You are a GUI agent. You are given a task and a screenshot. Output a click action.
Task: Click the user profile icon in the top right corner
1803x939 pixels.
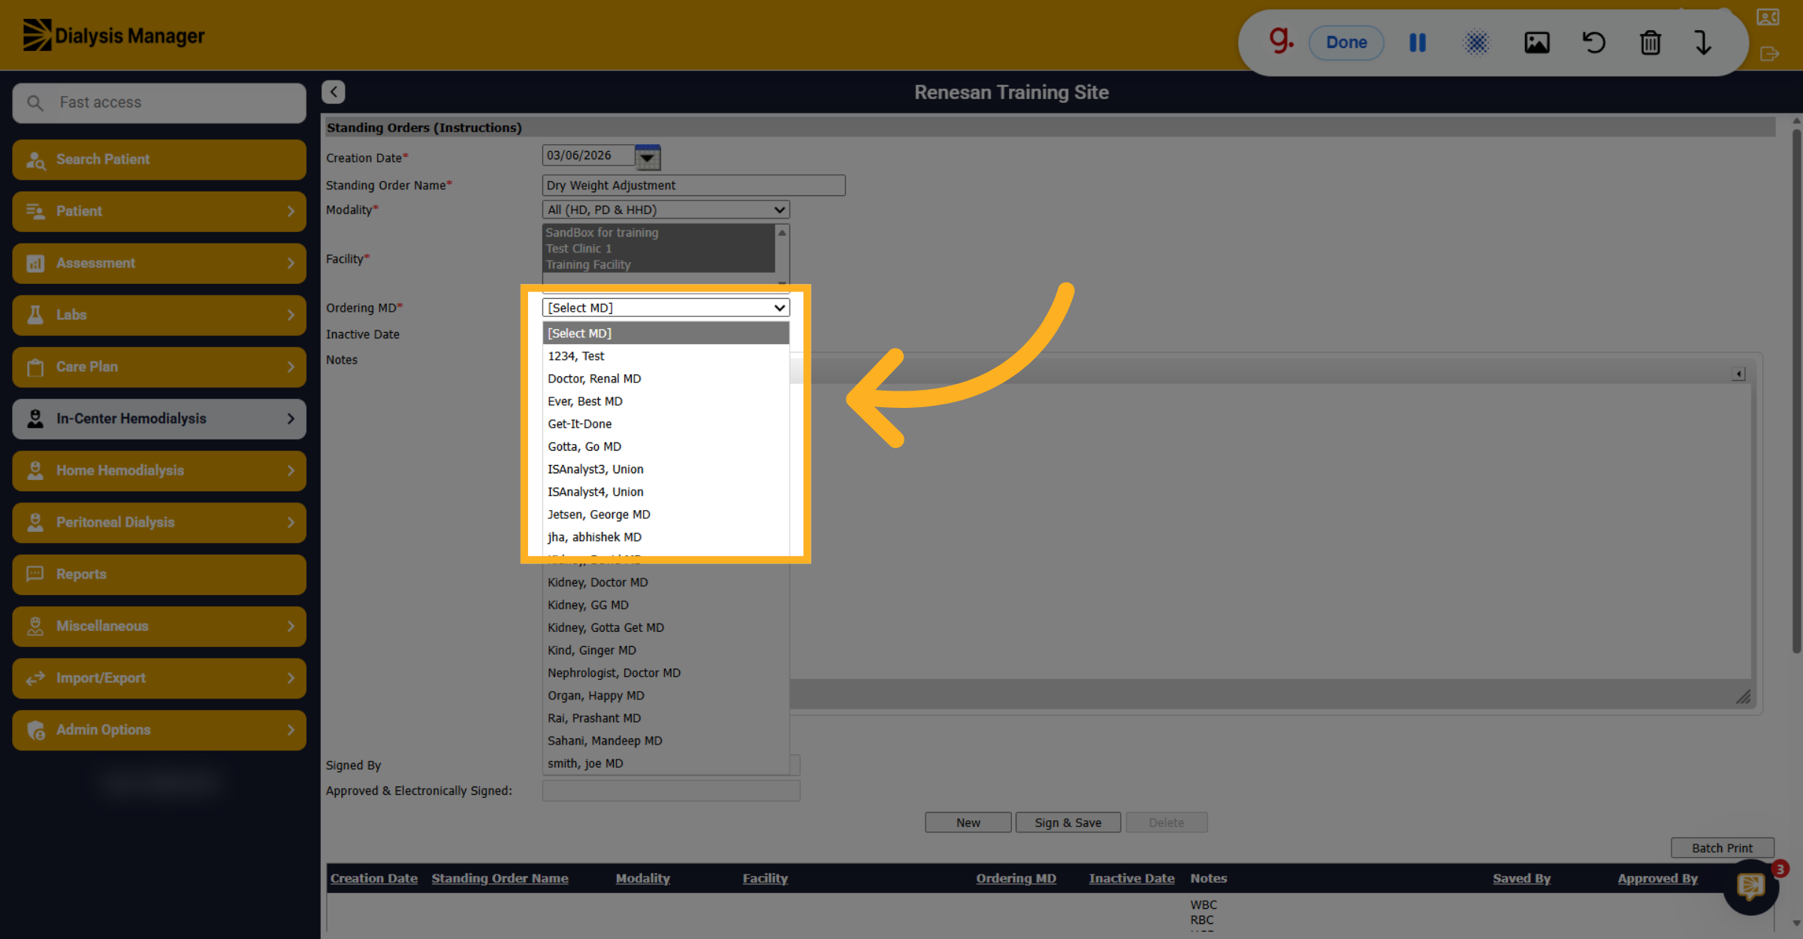(1768, 17)
